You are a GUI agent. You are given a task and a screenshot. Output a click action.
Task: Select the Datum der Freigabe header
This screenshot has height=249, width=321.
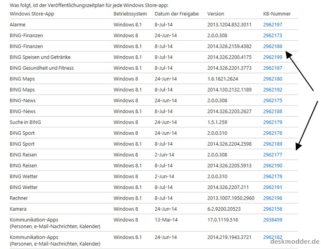tap(177, 14)
